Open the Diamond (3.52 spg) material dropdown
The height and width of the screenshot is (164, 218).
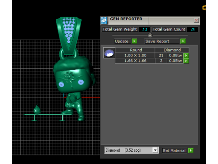coord(131,150)
